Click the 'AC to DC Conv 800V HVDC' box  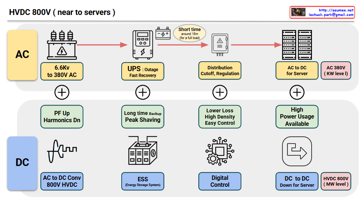coord(62,181)
